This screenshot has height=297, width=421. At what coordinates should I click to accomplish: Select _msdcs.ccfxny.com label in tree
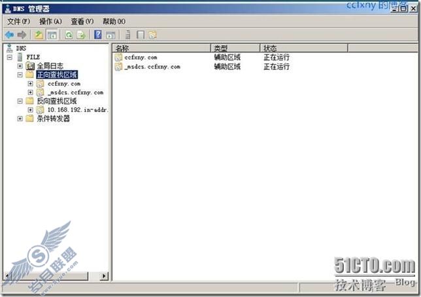(75, 92)
